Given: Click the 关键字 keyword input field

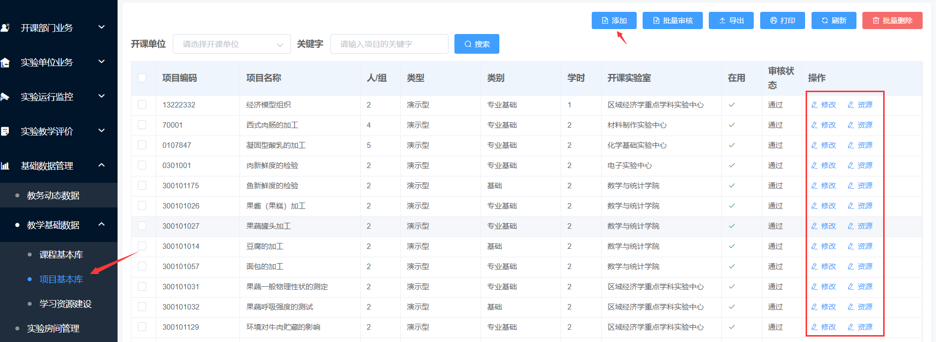Looking at the screenshot, I should (389, 44).
